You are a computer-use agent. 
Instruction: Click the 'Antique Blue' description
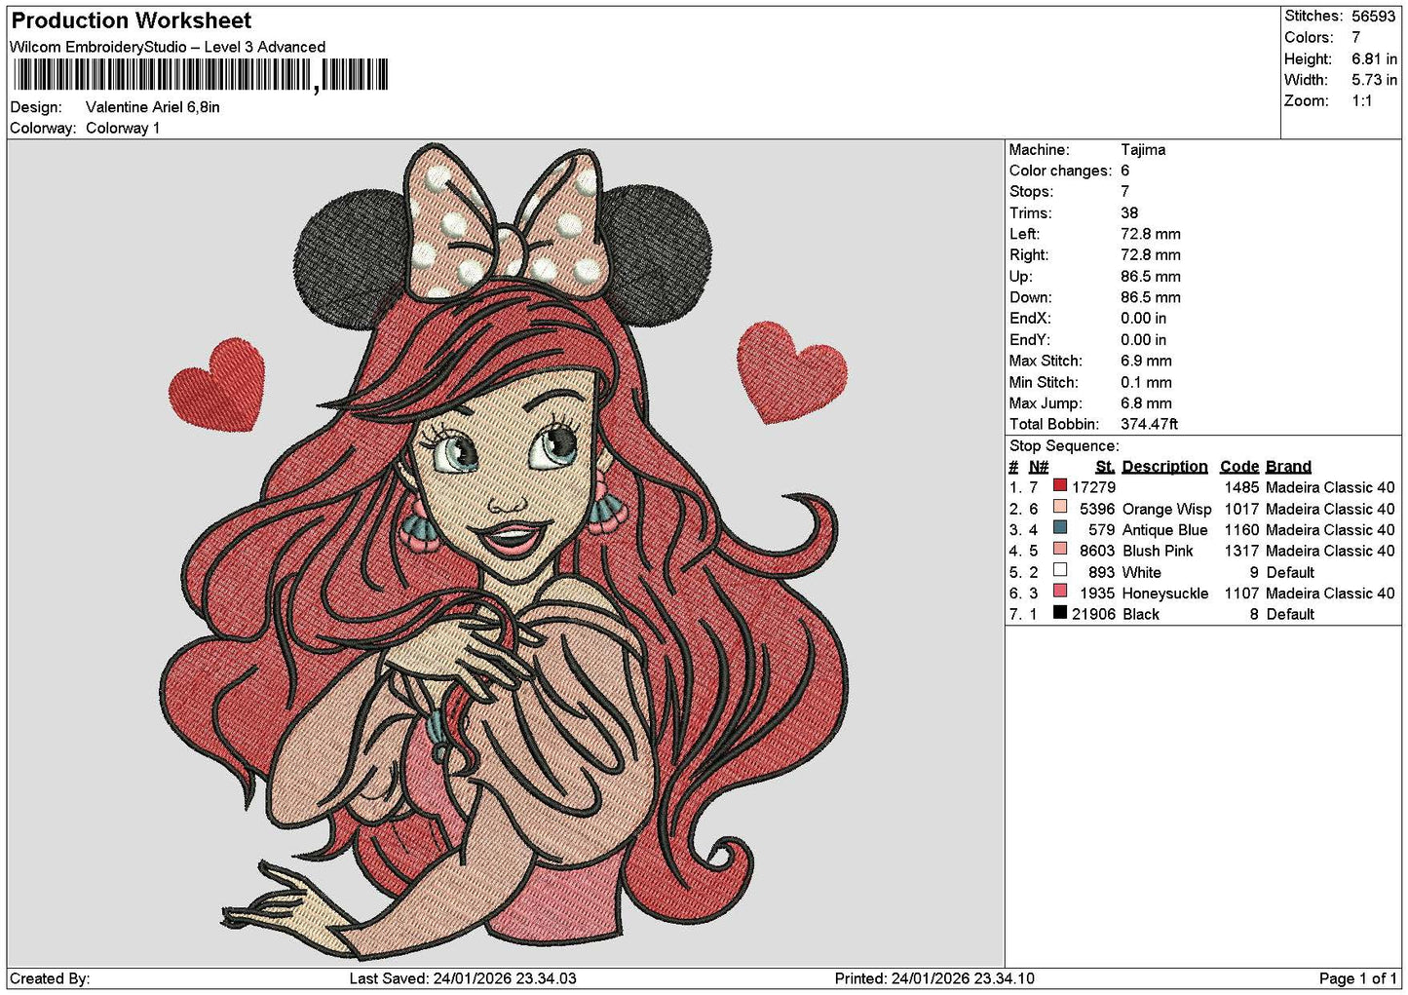click(x=1164, y=530)
